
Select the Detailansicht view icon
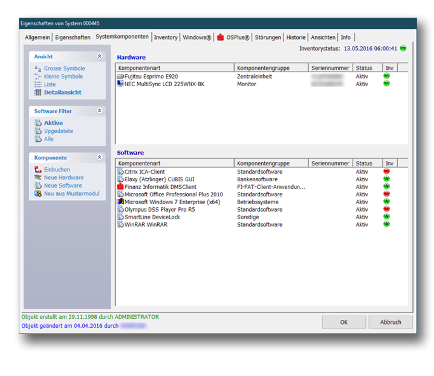click(37, 92)
